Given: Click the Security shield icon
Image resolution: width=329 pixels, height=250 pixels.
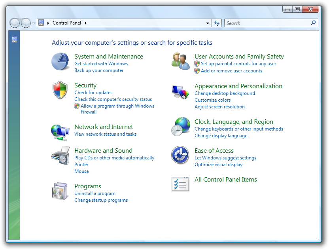Looking at the screenshot, I should point(60,90).
